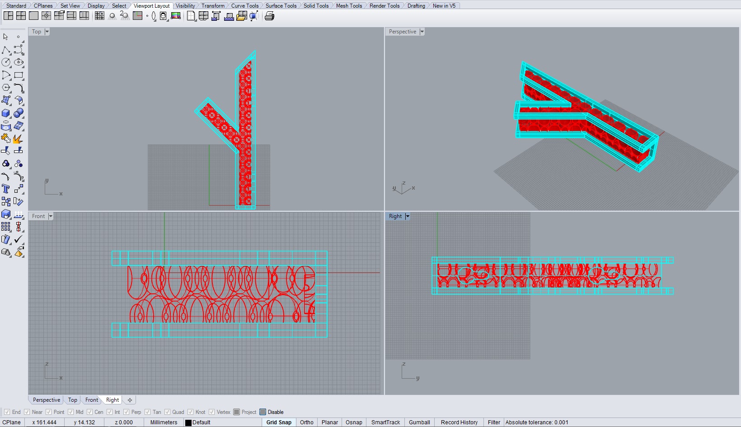
Task: Open the Front viewport dropdown arrow
Action: coord(50,216)
